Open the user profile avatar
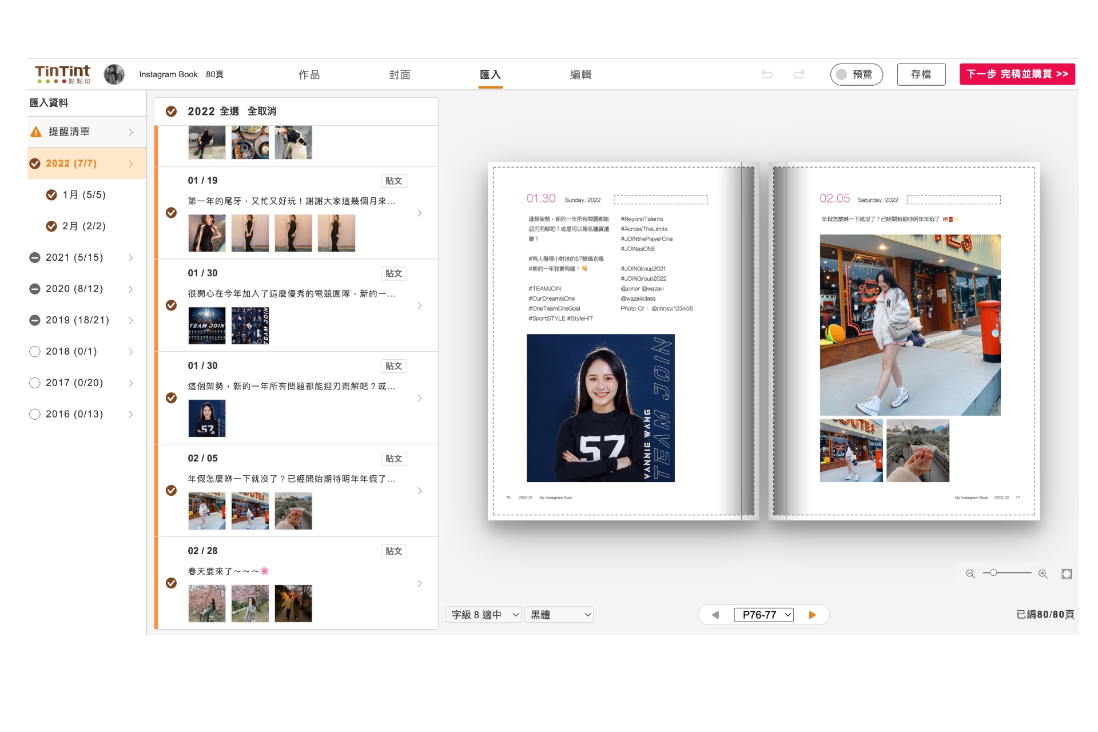The width and height of the screenshot is (1098, 732). click(x=114, y=74)
